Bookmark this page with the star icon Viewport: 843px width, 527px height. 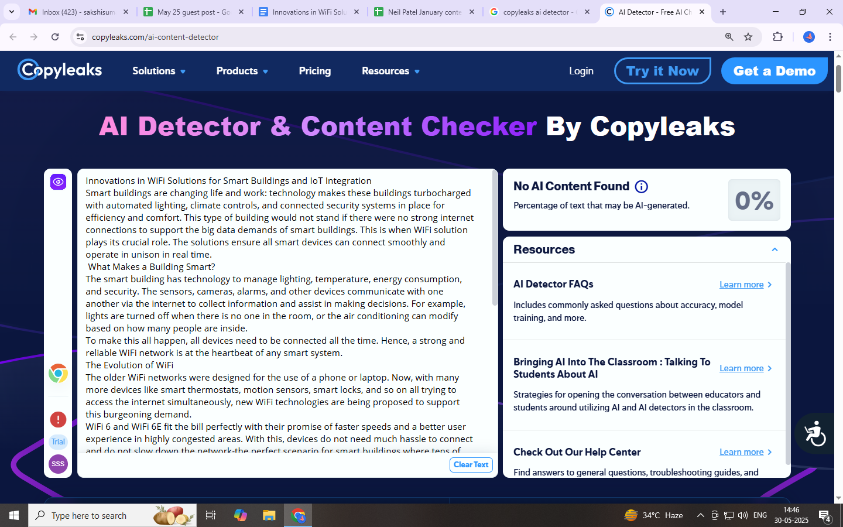pyautogui.click(x=748, y=37)
